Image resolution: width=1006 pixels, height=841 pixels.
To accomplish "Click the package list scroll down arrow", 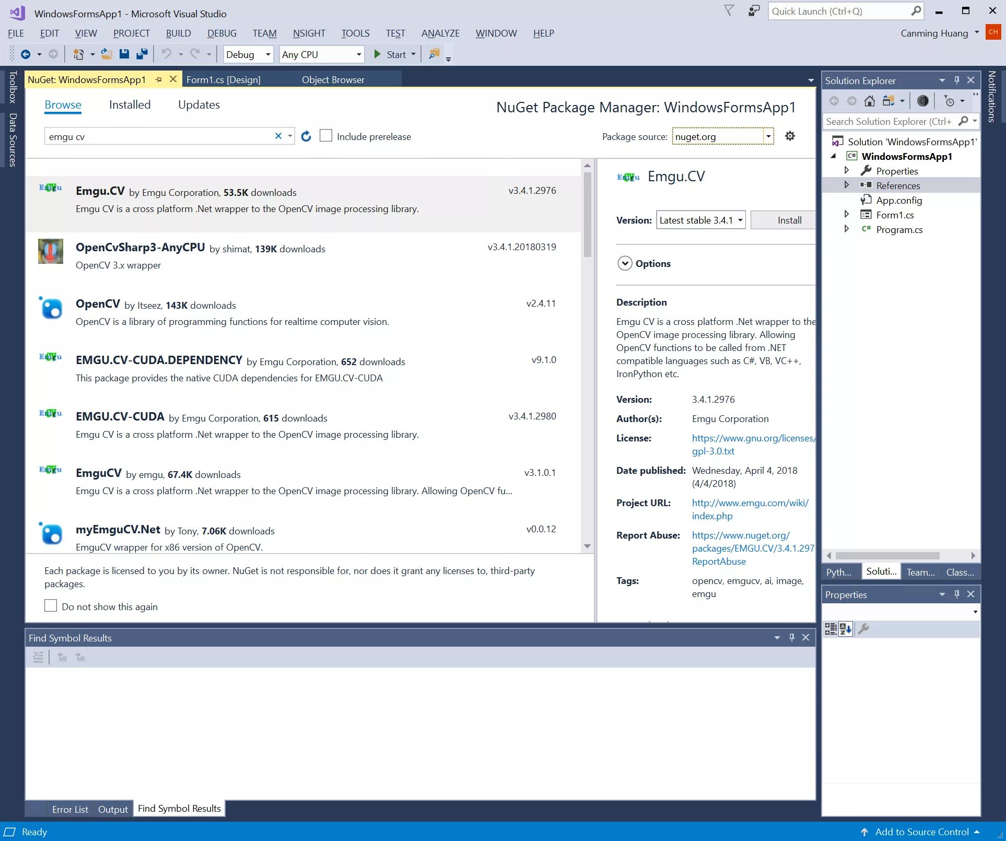I will click(x=587, y=546).
